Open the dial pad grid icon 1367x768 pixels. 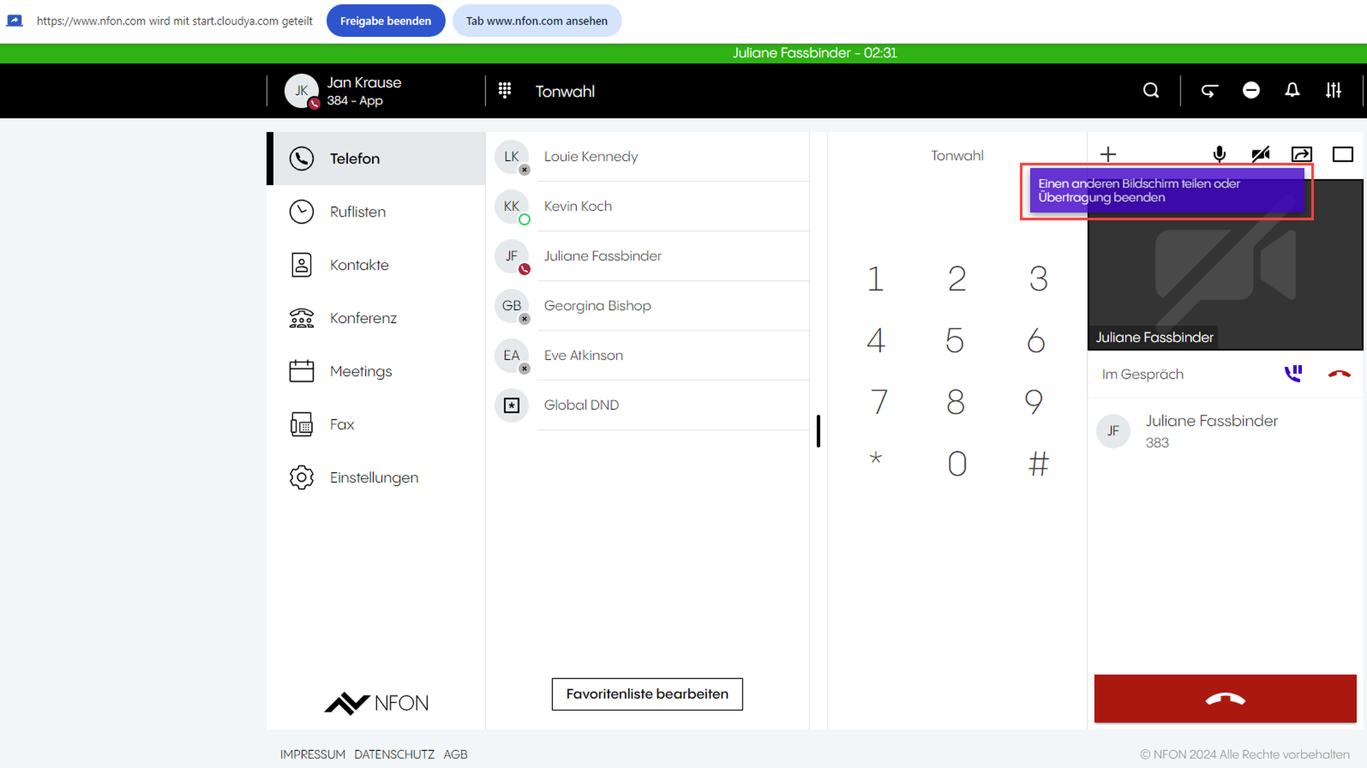click(505, 90)
